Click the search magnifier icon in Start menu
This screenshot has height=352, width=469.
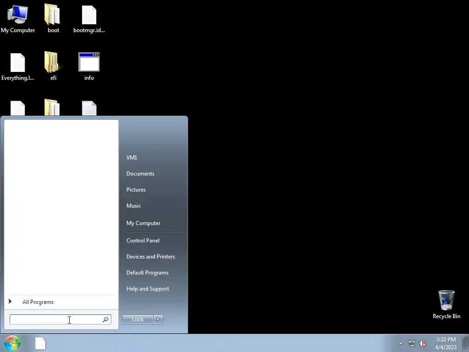point(105,319)
